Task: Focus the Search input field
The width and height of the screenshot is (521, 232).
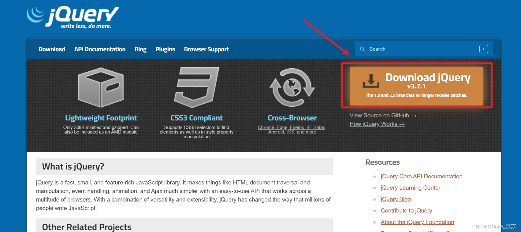Action: pos(424,49)
